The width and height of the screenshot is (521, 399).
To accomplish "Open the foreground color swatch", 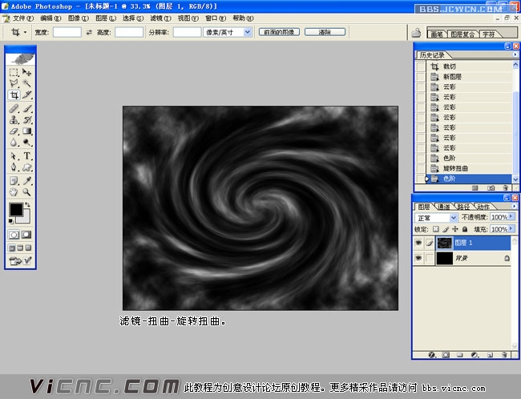I will (x=15, y=210).
